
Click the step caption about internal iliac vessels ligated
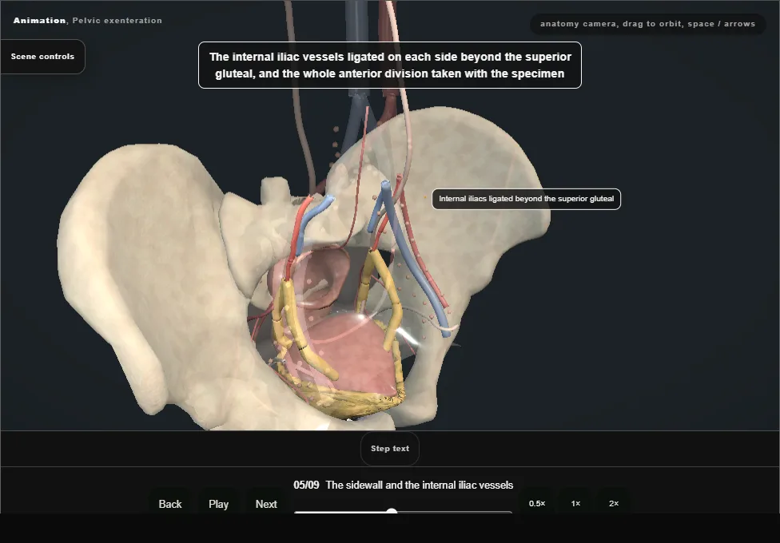(x=390, y=65)
